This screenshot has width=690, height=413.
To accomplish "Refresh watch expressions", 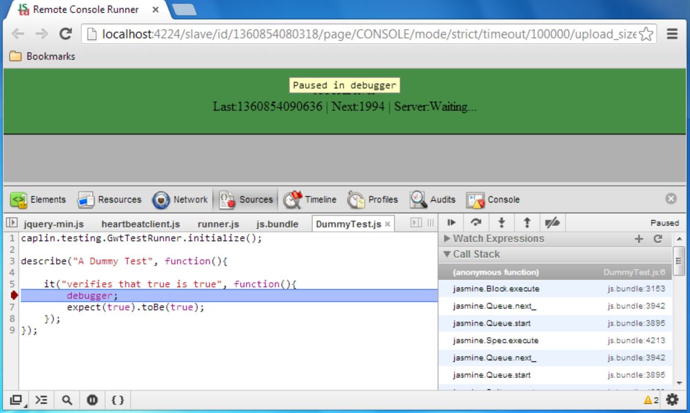I will pos(658,239).
